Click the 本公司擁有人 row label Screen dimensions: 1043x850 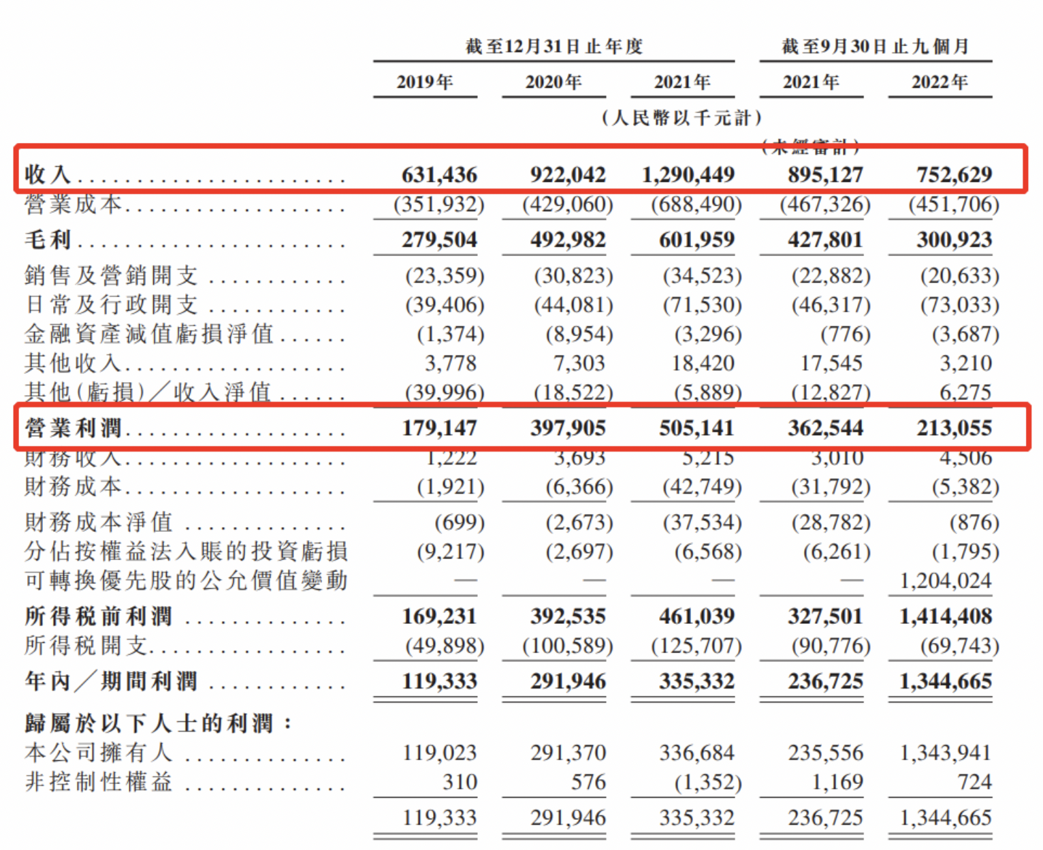pyautogui.click(x=99, y=753)
